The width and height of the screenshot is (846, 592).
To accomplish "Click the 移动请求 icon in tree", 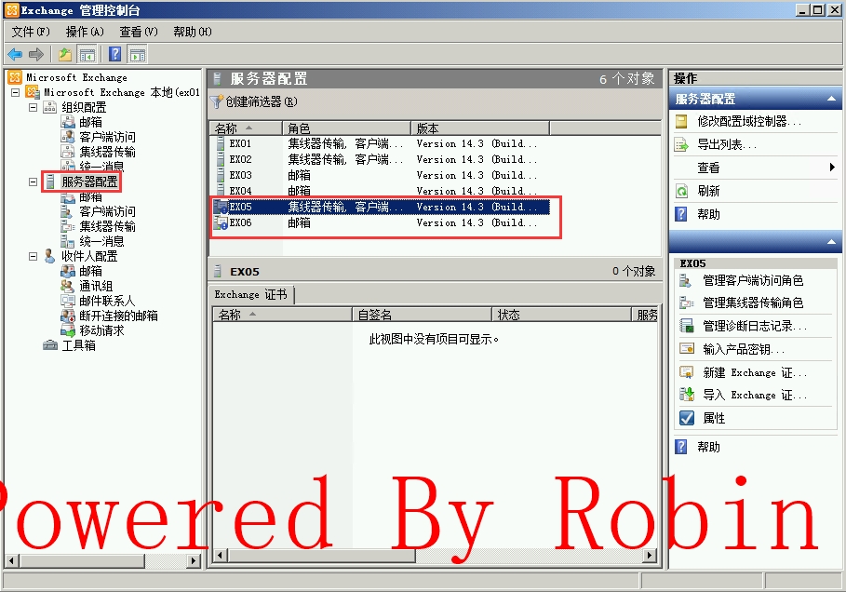I will click(67, 330).
